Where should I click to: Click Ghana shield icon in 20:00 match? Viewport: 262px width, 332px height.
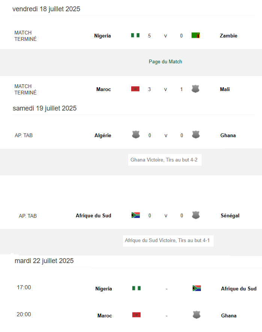196,315
